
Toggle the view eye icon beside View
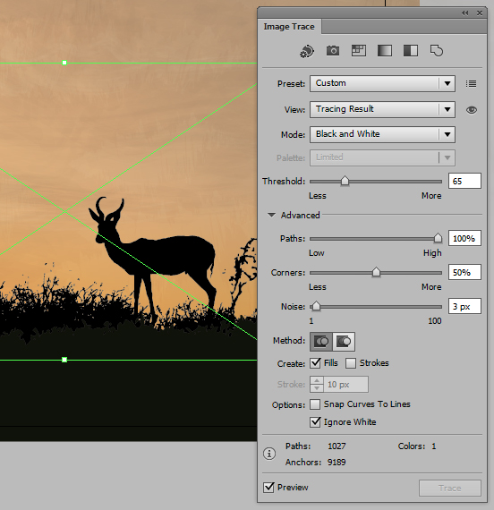[472, 110]
